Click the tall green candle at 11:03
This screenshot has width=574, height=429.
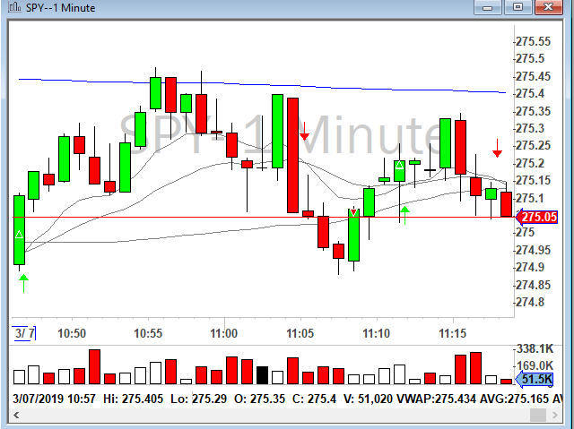pyautogui.click(x=277, y=130)
